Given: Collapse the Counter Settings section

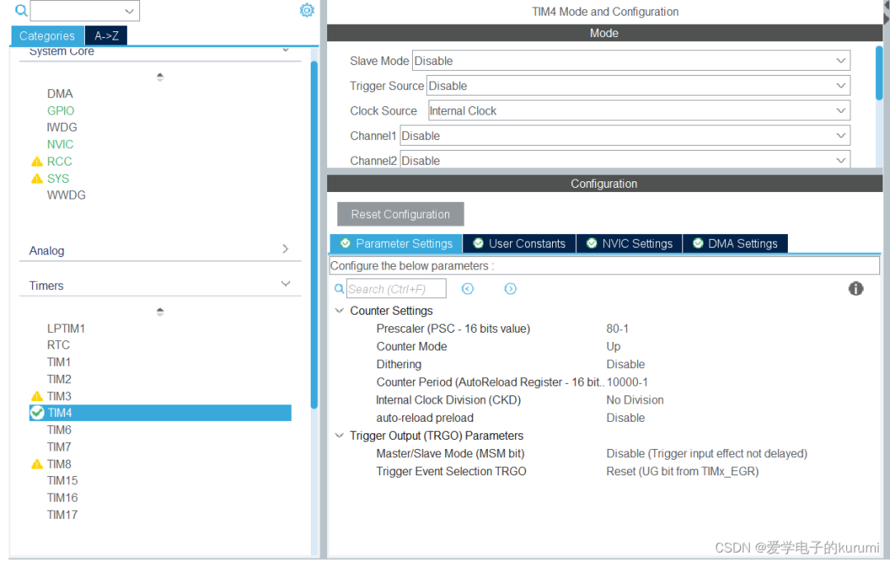Looking at the screenshot, I should [340, 311].
